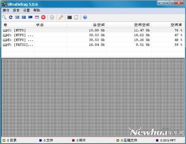Select the F: [FAT32] volume row
The height and width of the screenshot is (144, 186).
pyautogui.click(x=93, y=45)
